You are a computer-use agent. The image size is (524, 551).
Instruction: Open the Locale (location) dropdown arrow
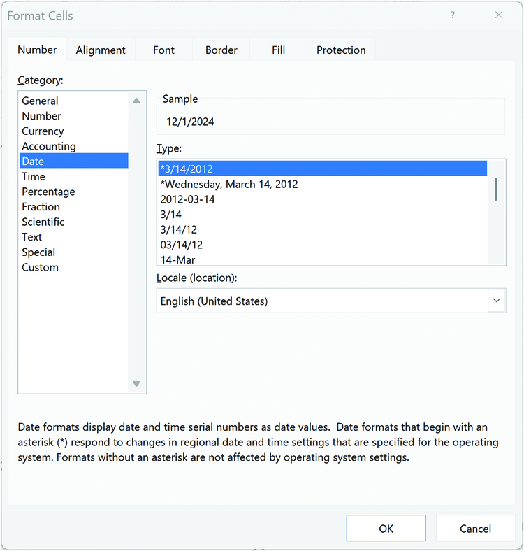[x=497, y=301]
